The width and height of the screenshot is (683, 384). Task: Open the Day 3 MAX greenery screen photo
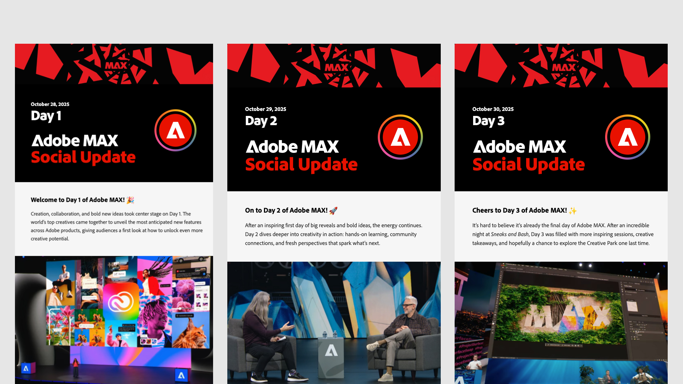click(561, 323)
